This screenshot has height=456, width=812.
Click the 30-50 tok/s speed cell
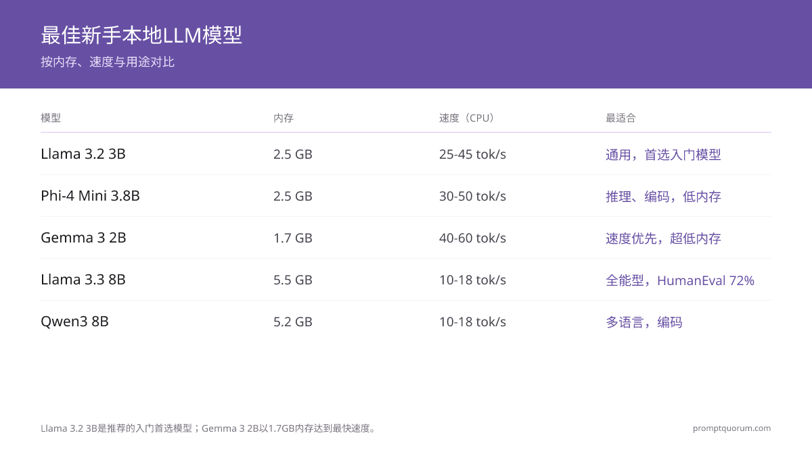(x=472, y=196)
